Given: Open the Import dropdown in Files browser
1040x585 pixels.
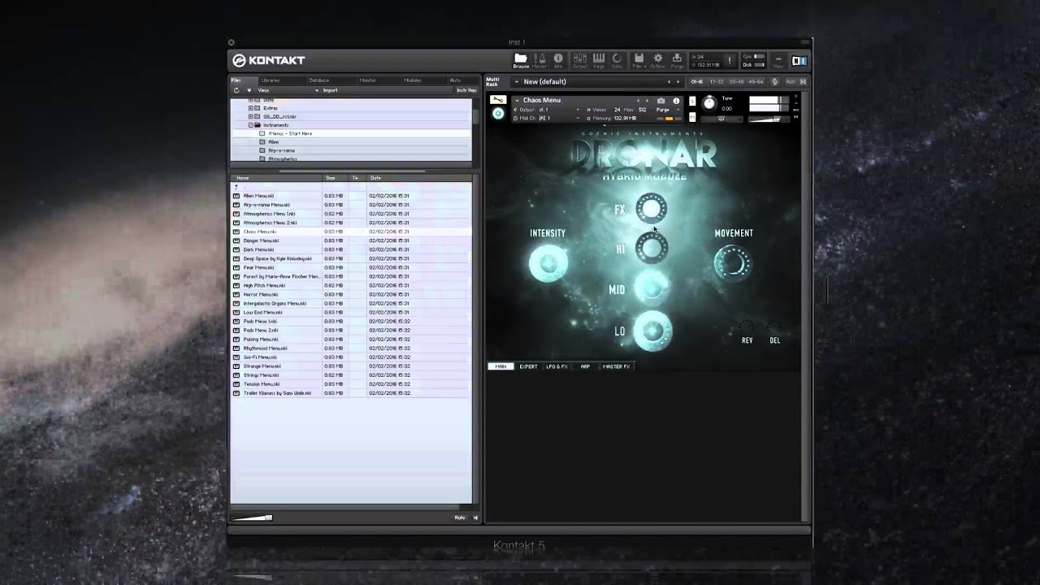Looking at the screenshot, I should (x=329, y=90).
